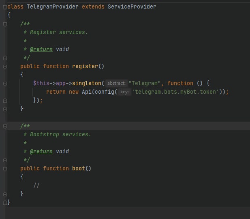Click fold end marker at closure's });
Screen dimensions: 250x219
tap(5, 101)
